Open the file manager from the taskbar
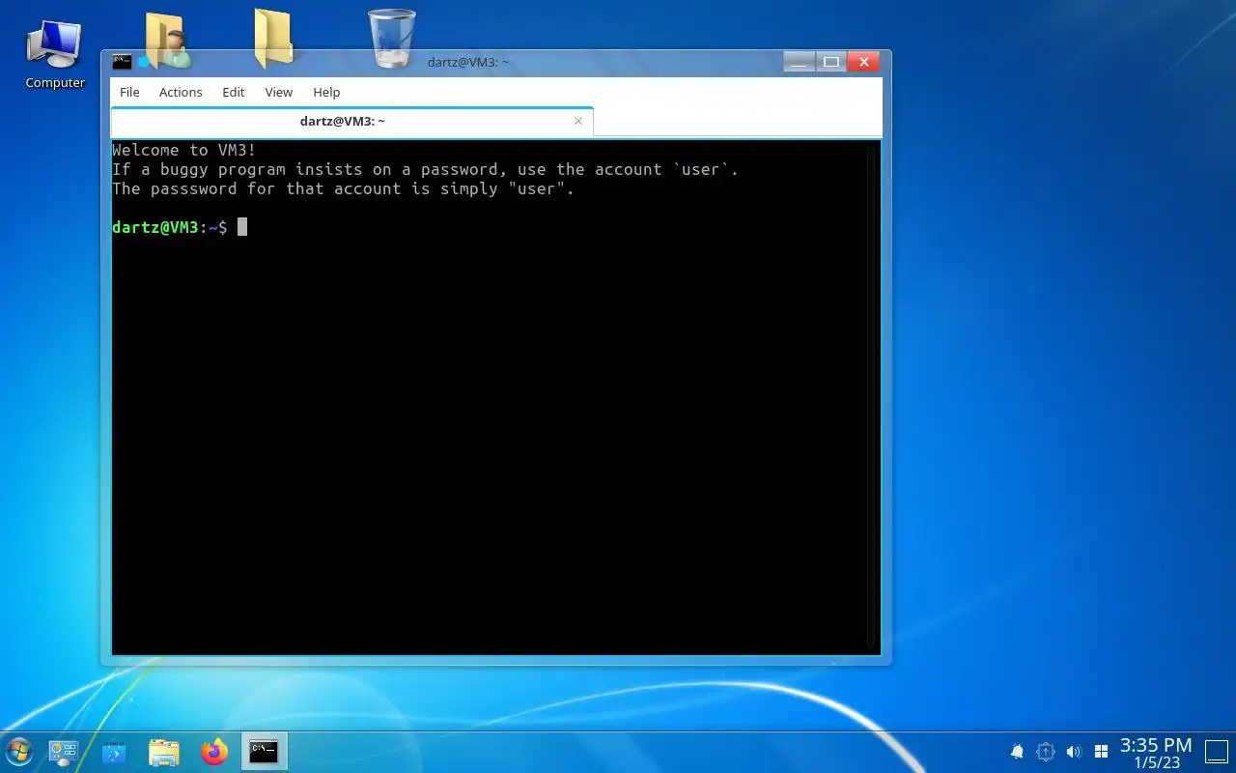The width and height of the screenshot is (1236, 773). coord(164,752)
